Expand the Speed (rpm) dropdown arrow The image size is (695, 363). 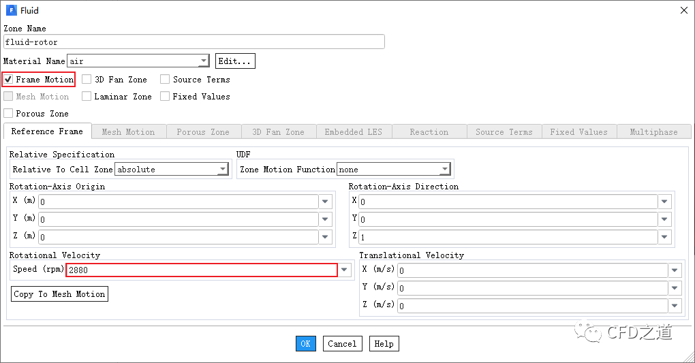(x=345, y=270)
